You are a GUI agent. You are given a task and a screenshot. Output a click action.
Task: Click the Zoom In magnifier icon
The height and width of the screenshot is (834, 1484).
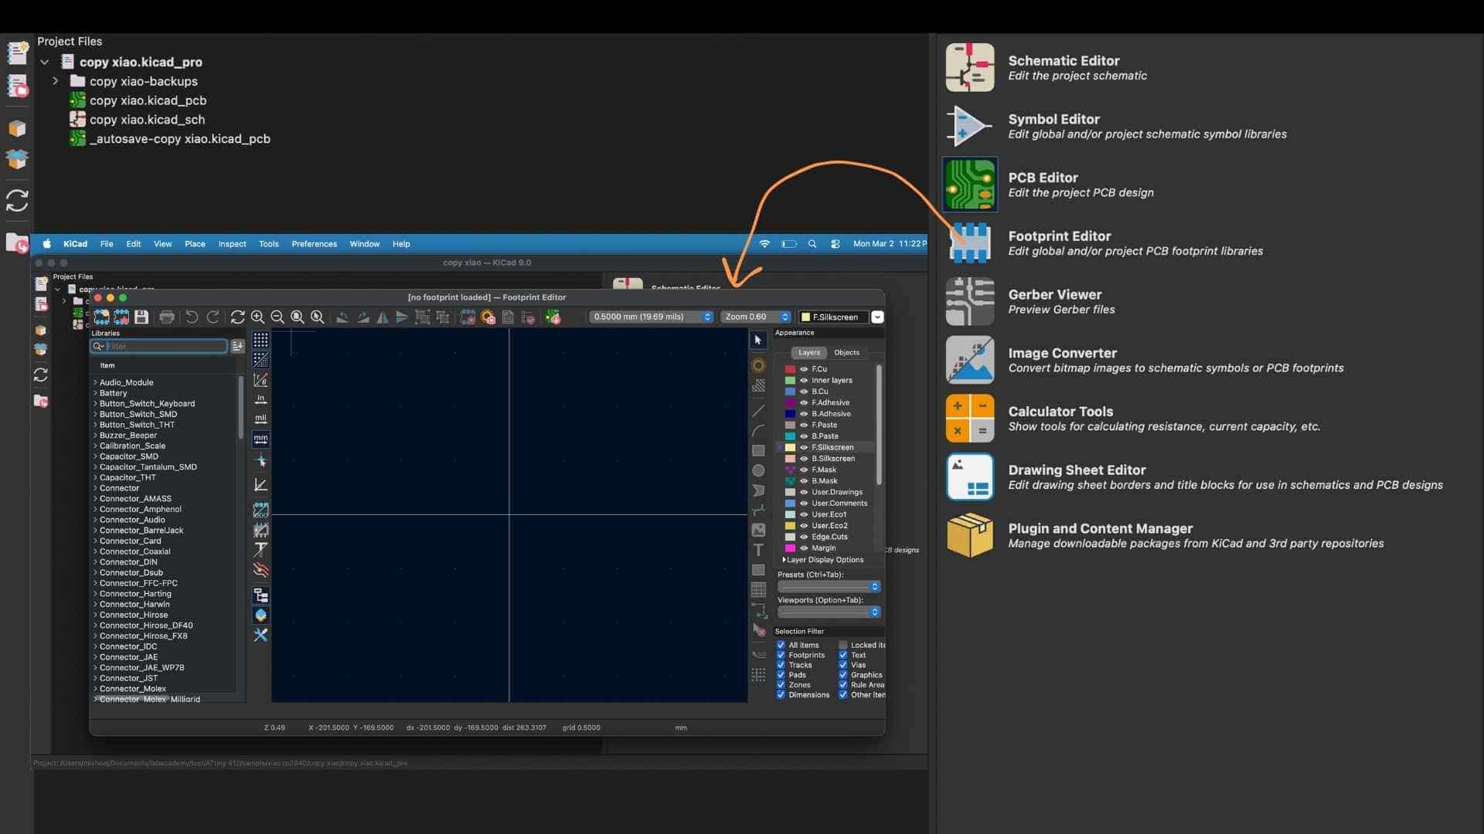tap(257, 317)
